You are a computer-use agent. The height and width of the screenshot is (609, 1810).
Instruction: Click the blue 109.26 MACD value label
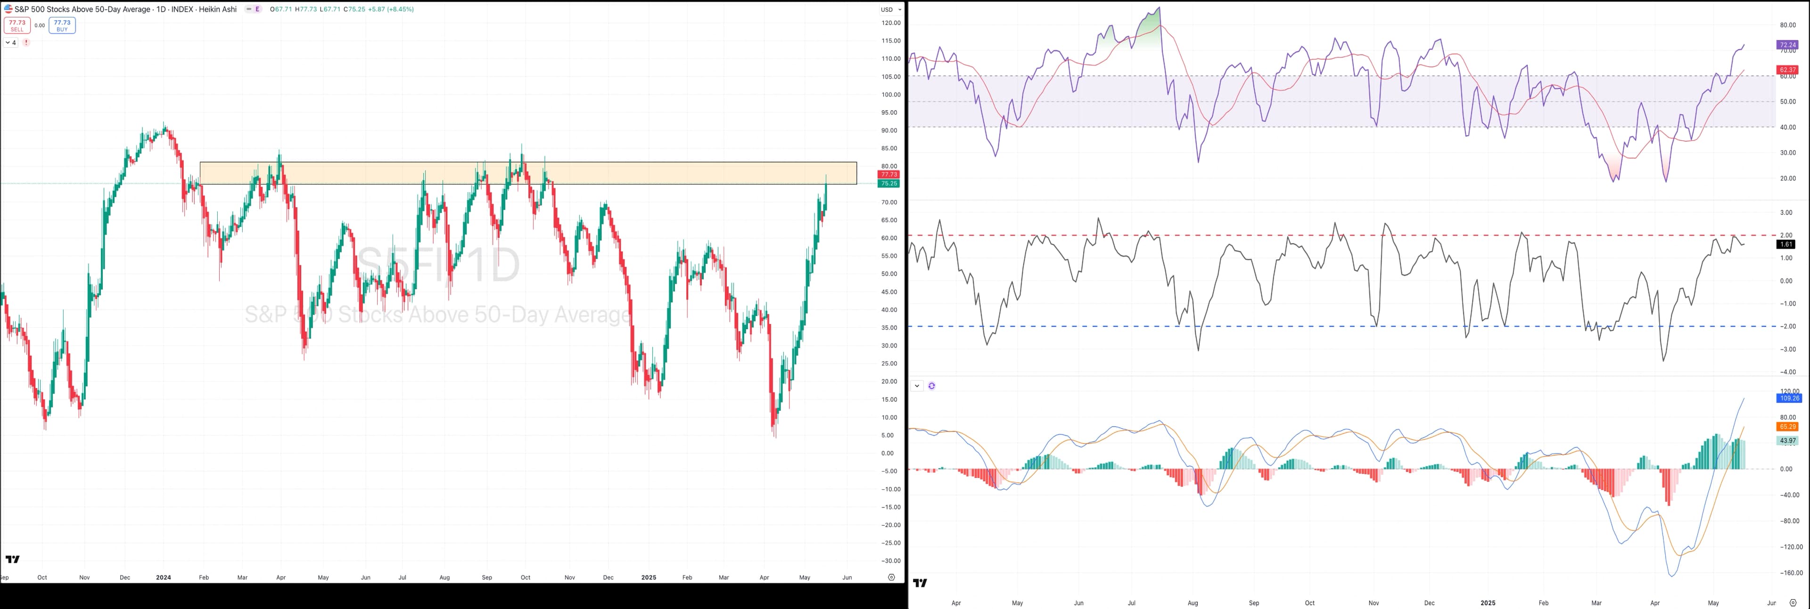pyautogui.click(x=1789, y=398)
